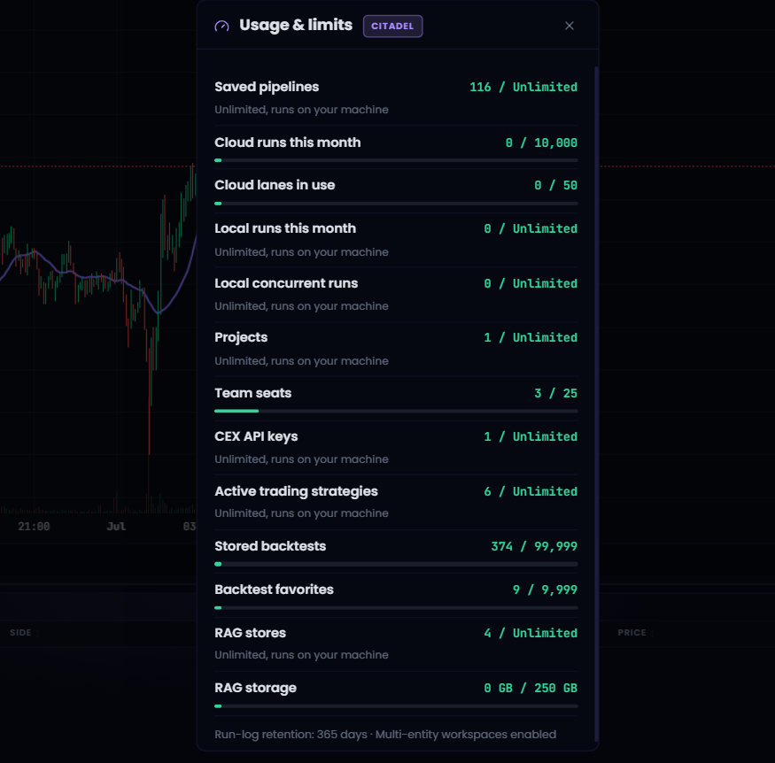Click the Backtest favorites progress bar
Image resolution: width=775 pixels, height=763 pixels.
point(396,608)
